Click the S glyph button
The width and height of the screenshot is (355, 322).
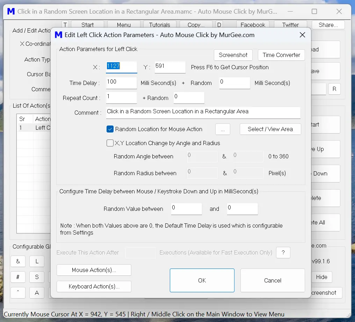(37, 277)
